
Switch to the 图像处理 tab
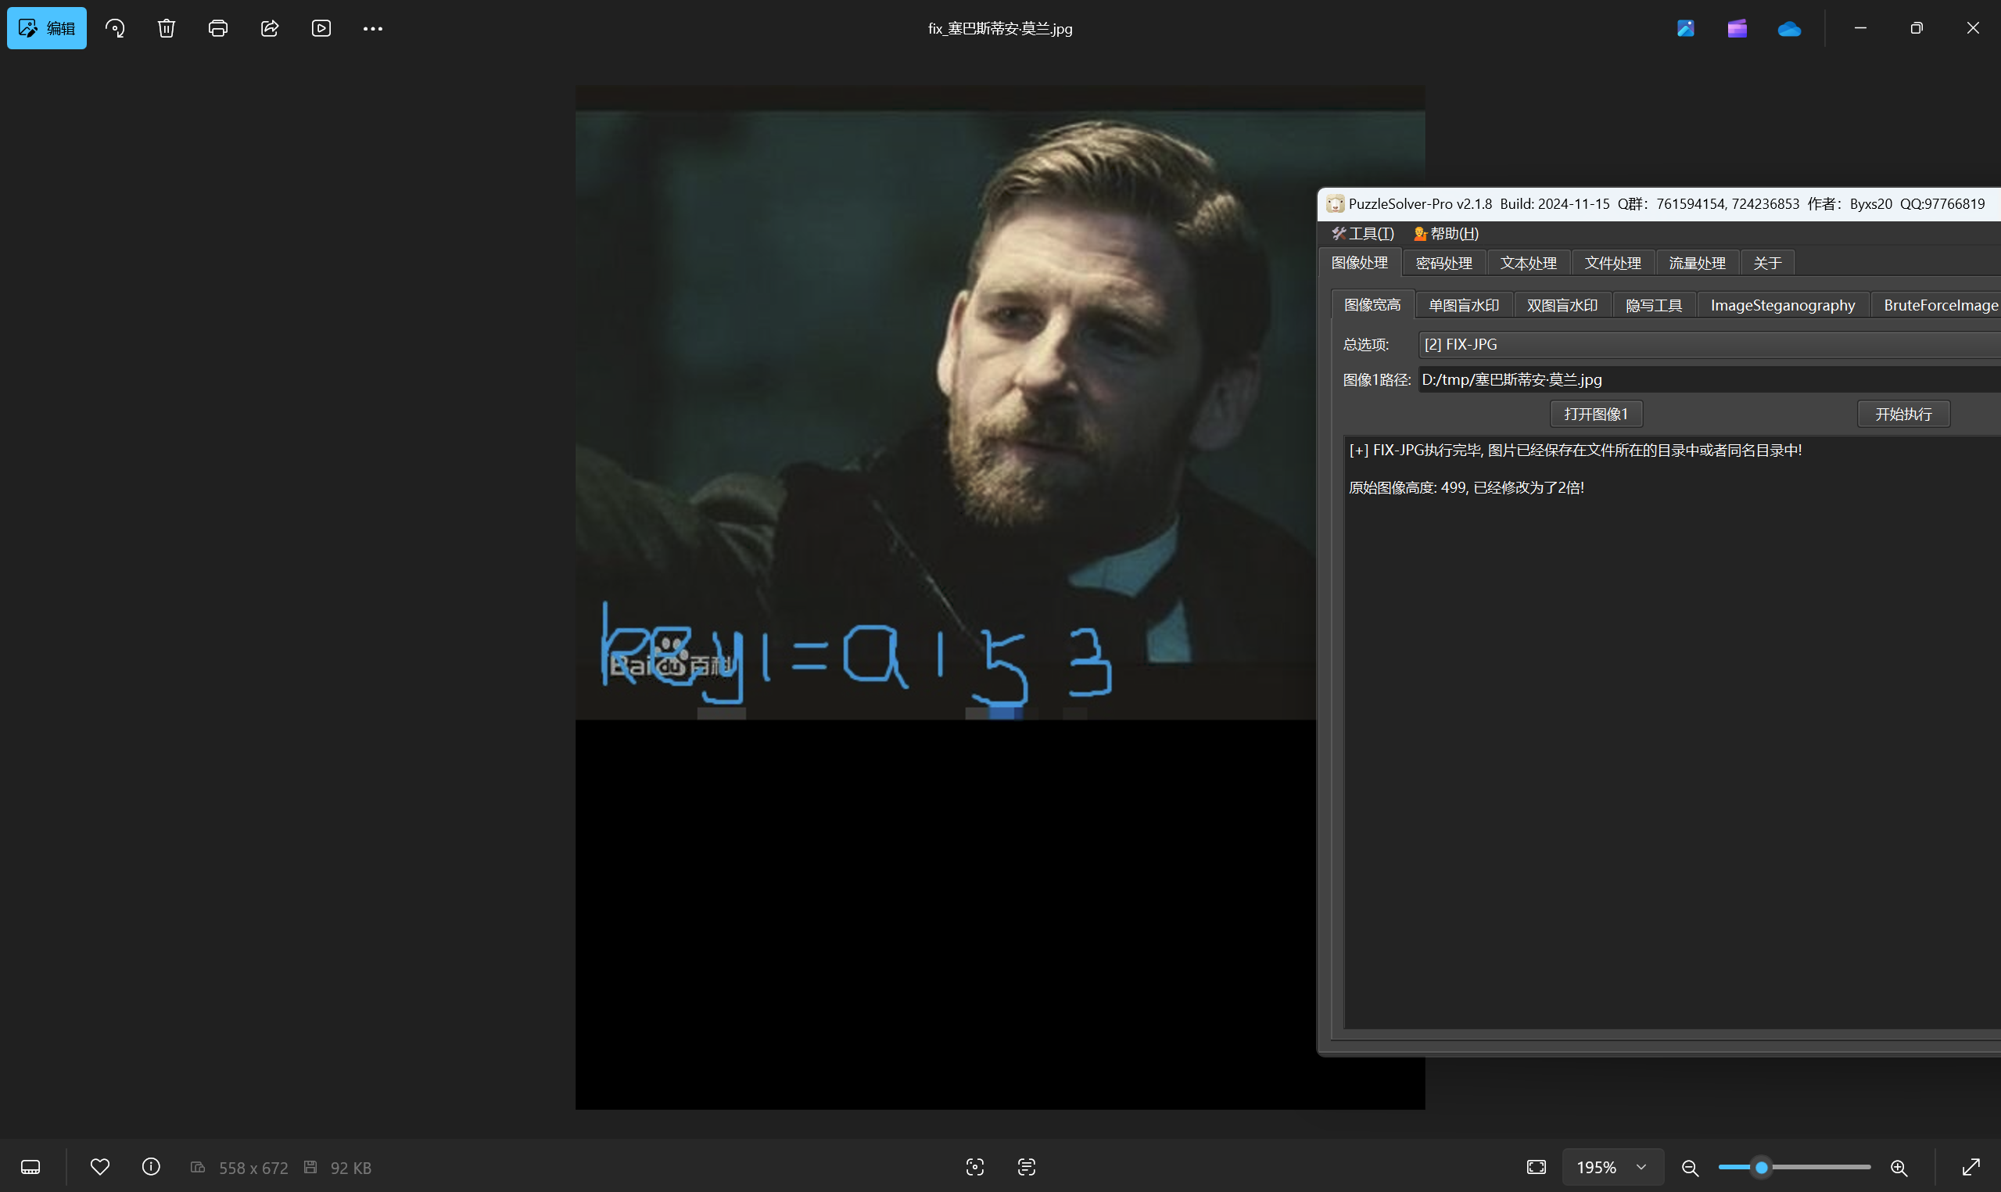(x=1360, y=263)
